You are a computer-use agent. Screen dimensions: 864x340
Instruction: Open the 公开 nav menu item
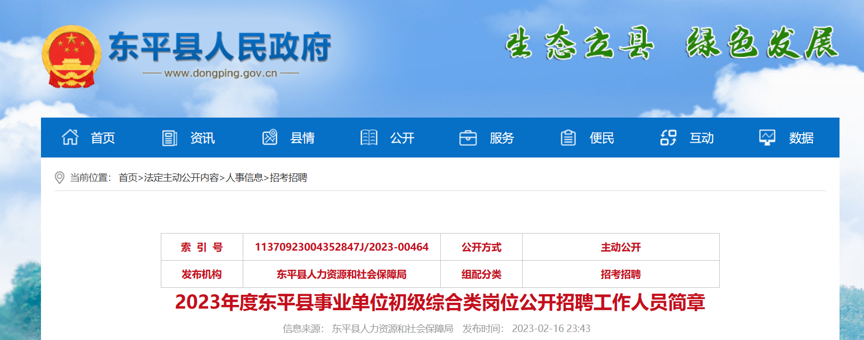pyautogui.click(x=402, y=138)
